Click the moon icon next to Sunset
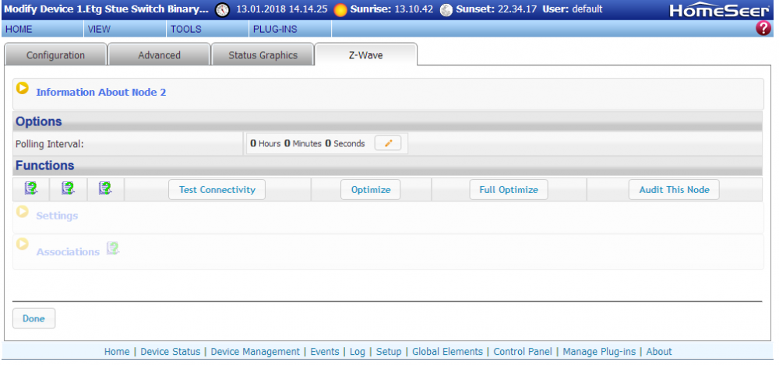This screenshot has height=365, width=779. click(446, 10)
